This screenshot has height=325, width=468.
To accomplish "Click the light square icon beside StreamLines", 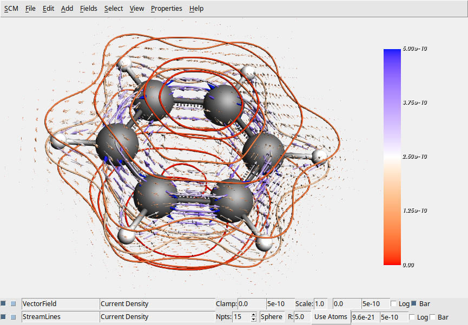I will 12,317.
